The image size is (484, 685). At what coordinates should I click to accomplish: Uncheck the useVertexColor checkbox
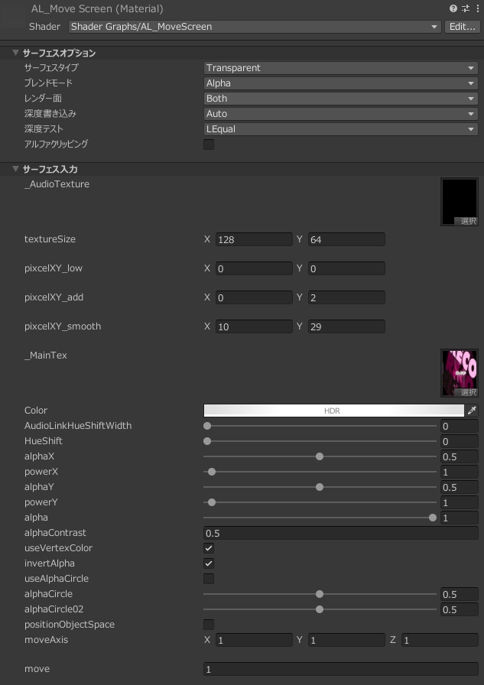209,548
